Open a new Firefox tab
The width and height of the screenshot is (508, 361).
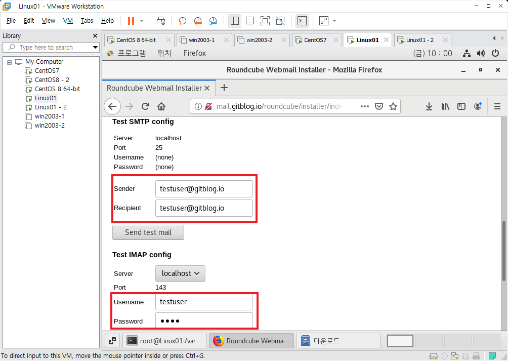point(224,88)
